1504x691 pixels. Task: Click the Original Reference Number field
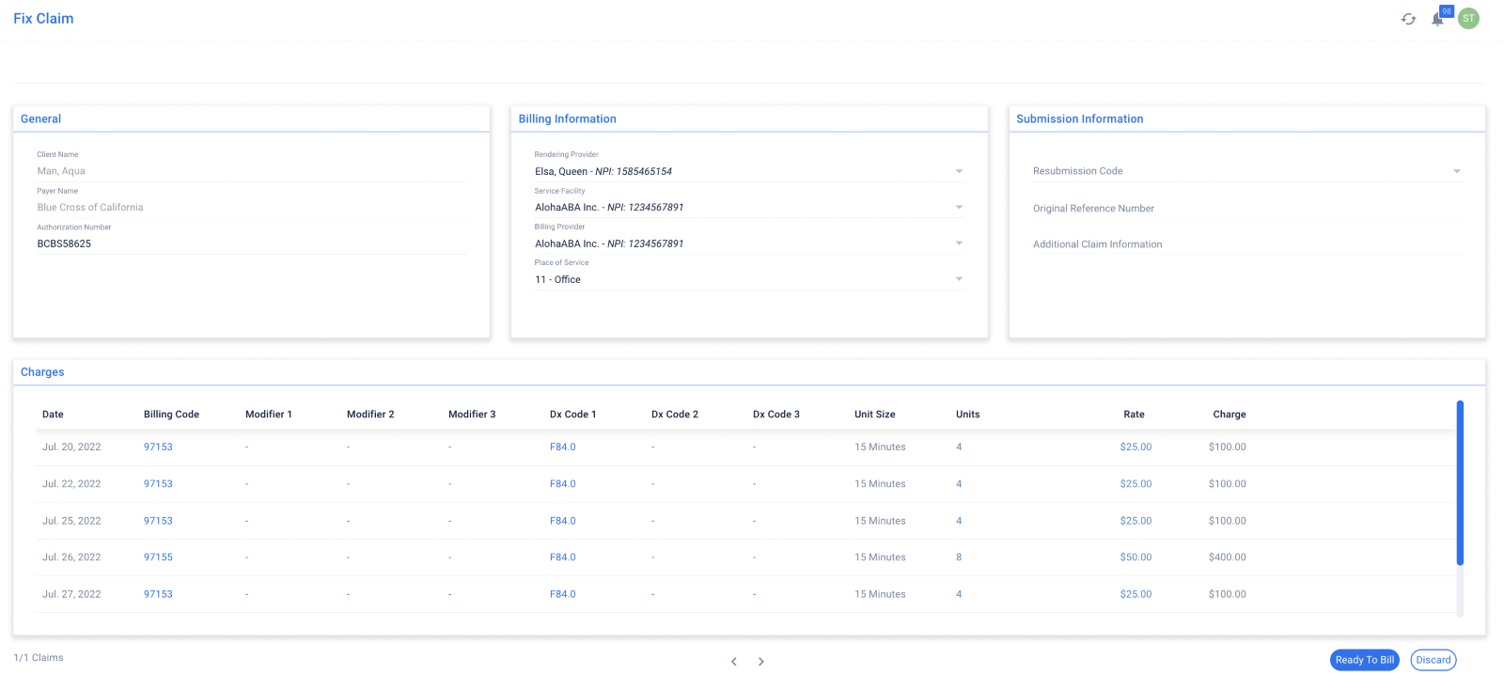(1245, 209)
